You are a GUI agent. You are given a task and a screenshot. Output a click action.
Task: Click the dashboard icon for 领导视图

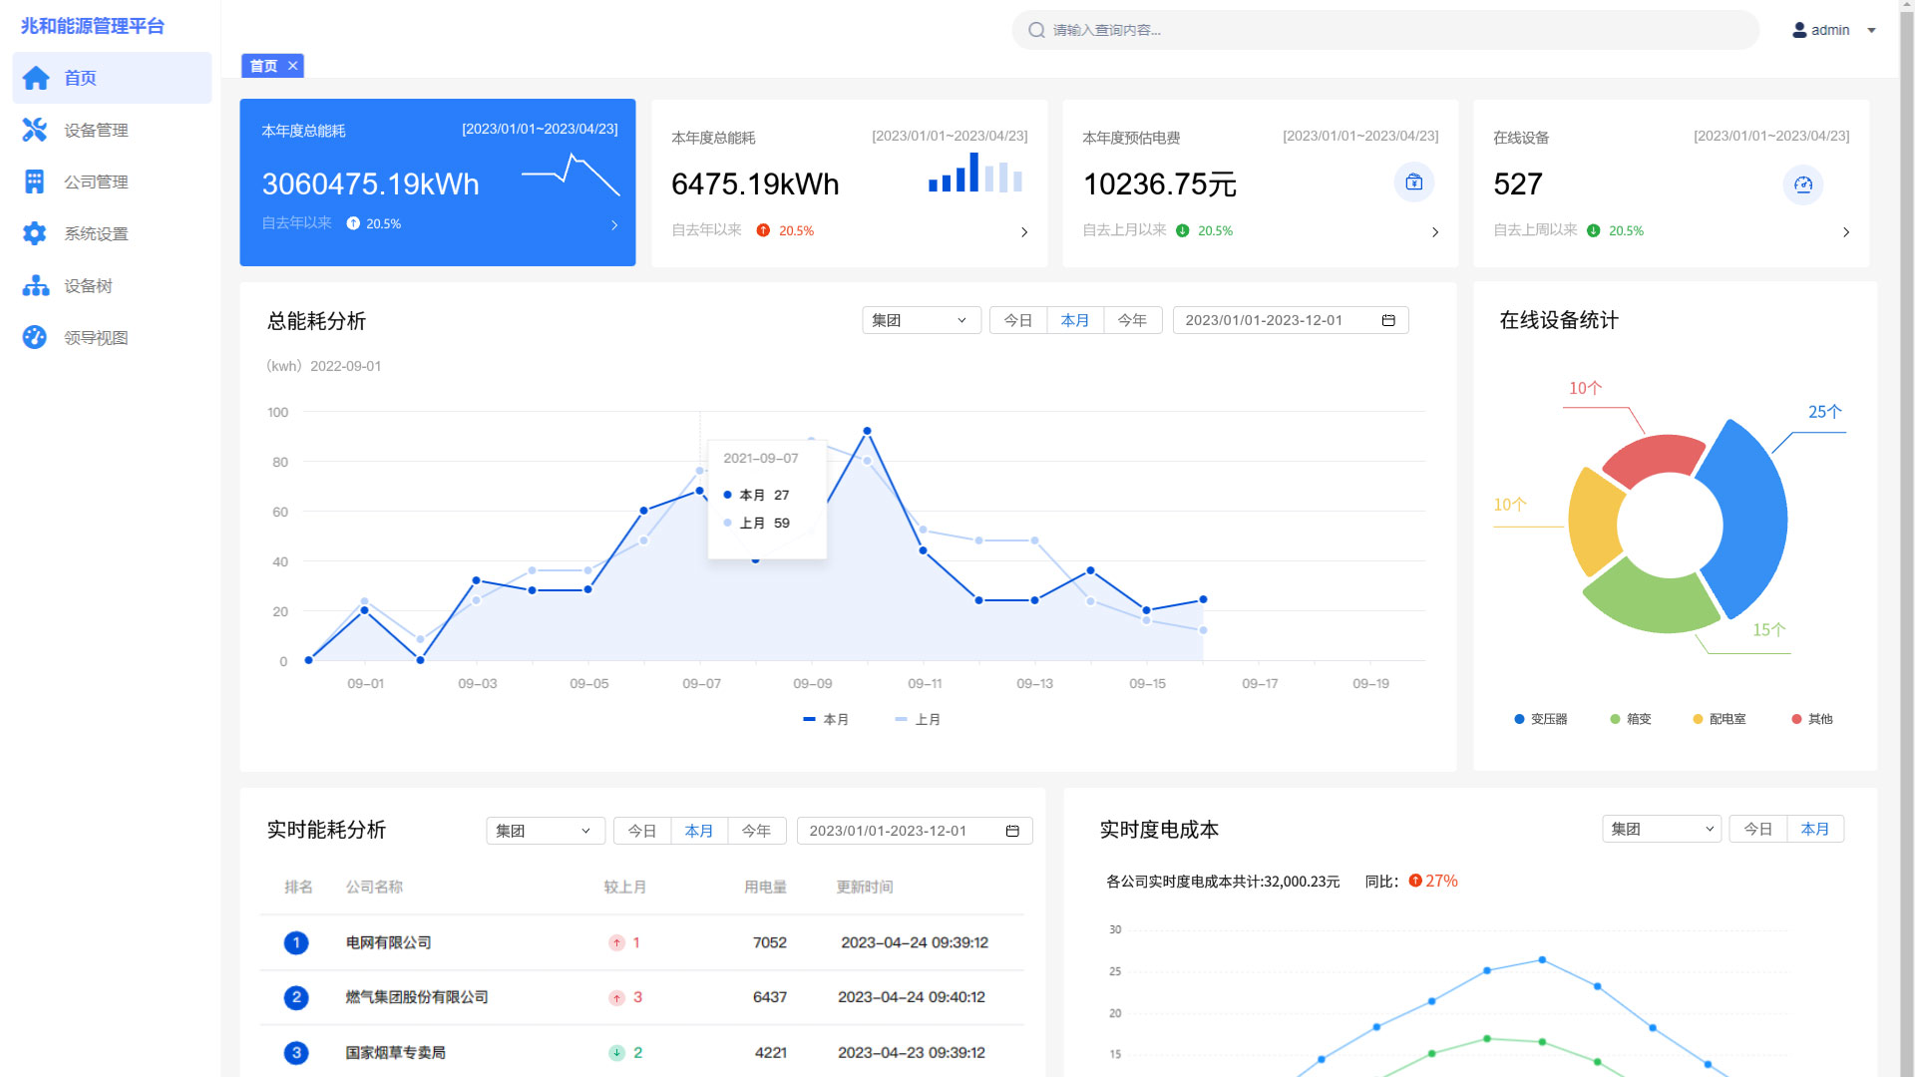(35, 337)
